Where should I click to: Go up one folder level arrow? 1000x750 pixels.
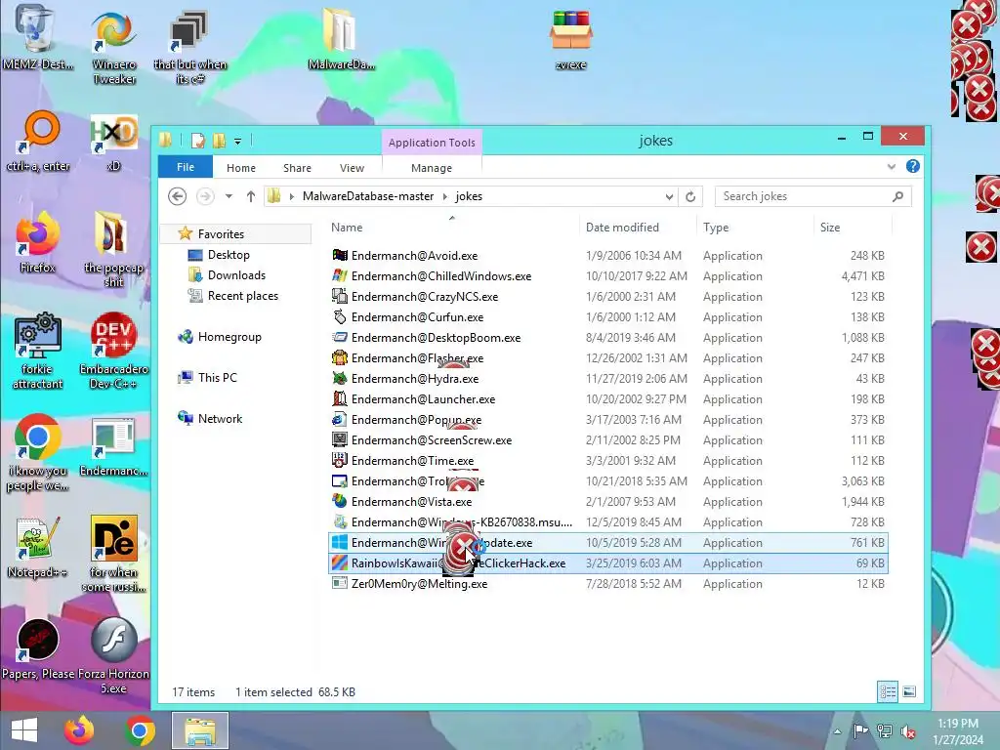coord(251,196)
